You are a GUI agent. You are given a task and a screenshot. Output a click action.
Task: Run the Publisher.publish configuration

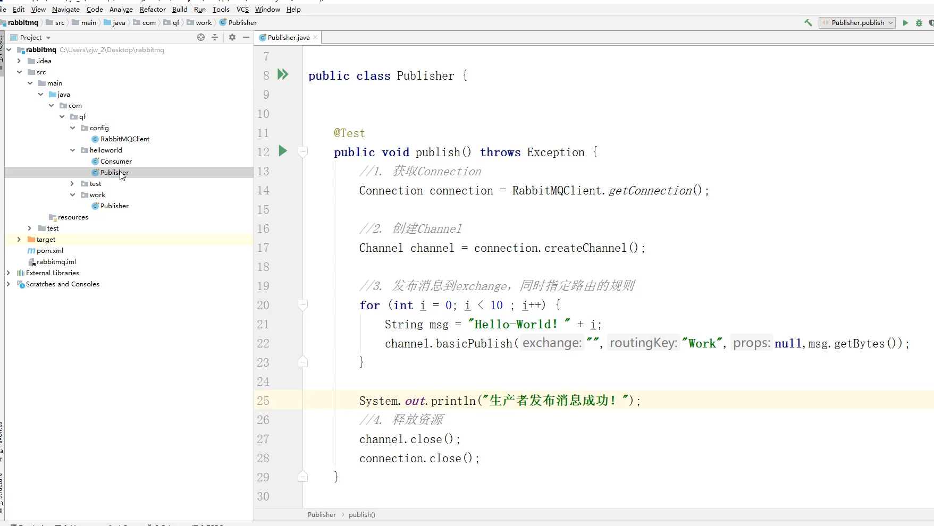(905, 23)
